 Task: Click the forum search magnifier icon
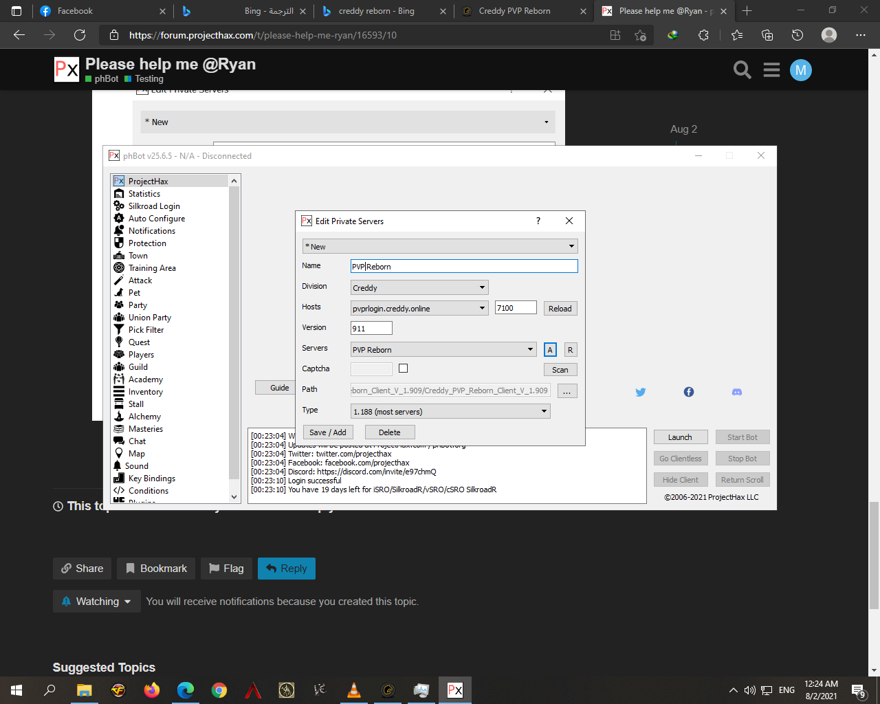point(742,70)
